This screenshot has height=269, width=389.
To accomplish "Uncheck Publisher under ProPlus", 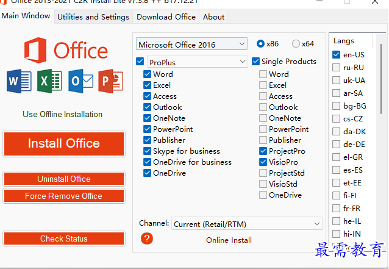I will [147, 140].
